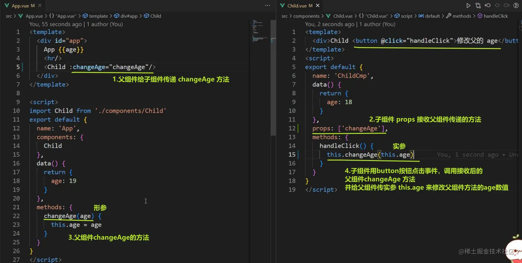
Task: Open the Child breadcrumb in App.vue path
Action: (x=153, y=16)
